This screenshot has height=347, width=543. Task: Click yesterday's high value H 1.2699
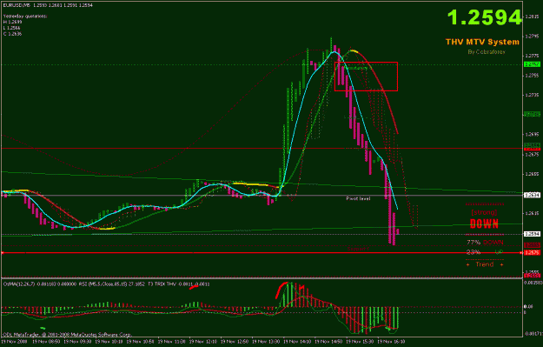click(12, 22)
